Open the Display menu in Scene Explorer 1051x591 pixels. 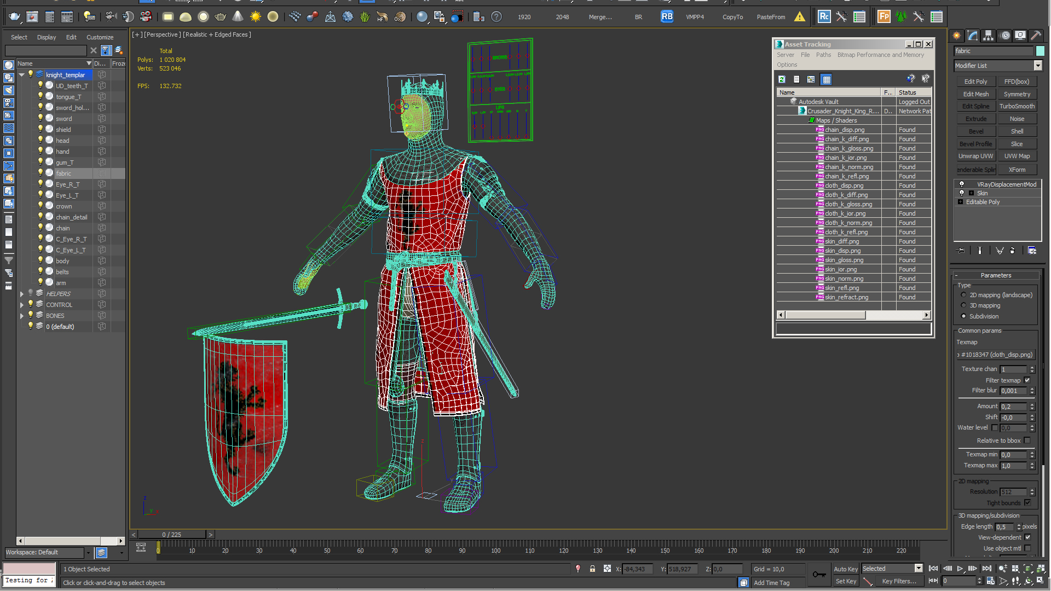(x=47, y=37)
